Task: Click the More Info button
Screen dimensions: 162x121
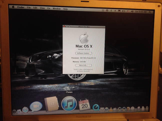Action: tap(83, 65)
